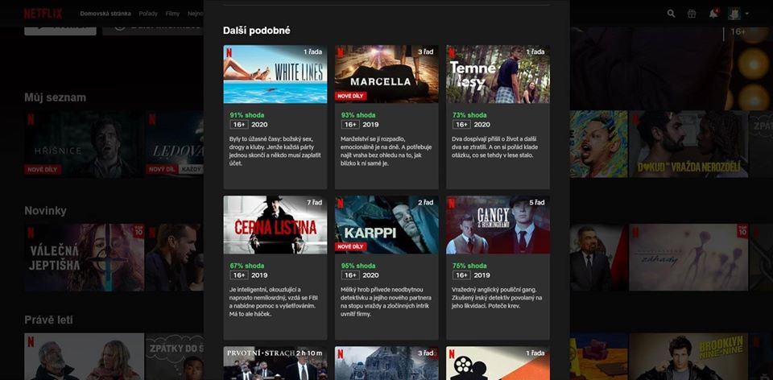This screenshot has width=773, height=380.
Task: Click the Novinky row heading
Action: click(45, 211)
